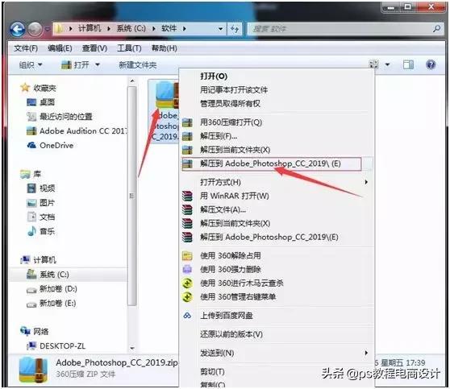The image size is (450, 389).
Task: Click the breadcrumb arrow after 软件
Action: 184,29
